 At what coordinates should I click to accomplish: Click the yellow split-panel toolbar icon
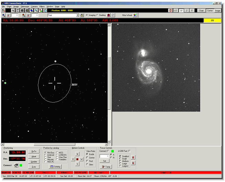click(27, 10)
